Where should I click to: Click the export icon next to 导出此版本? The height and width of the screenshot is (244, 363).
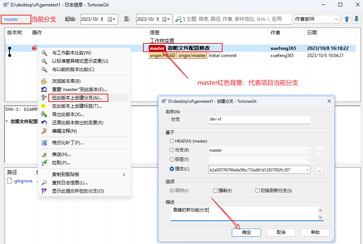coord(44,114)
